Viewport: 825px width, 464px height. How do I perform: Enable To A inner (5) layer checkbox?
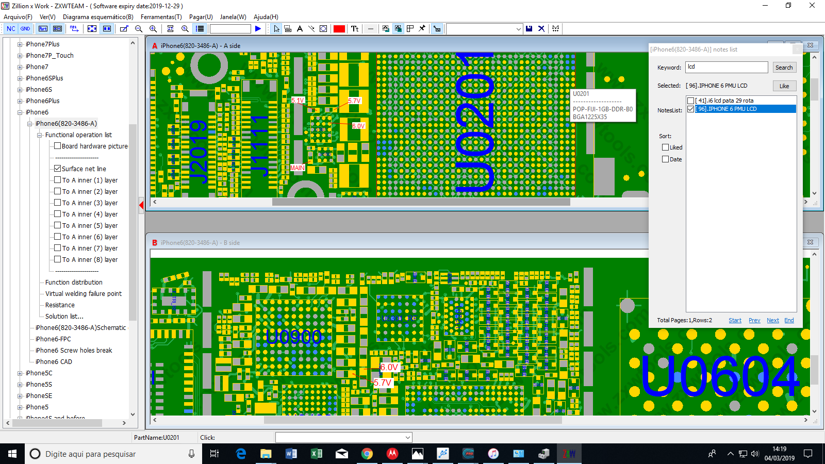(x=58, y=225)
